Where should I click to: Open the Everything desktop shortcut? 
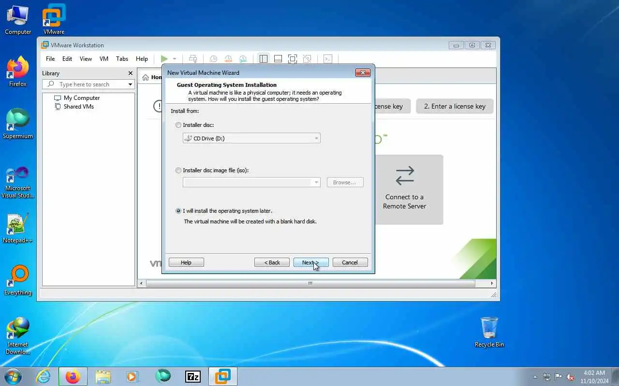(18, 280)
